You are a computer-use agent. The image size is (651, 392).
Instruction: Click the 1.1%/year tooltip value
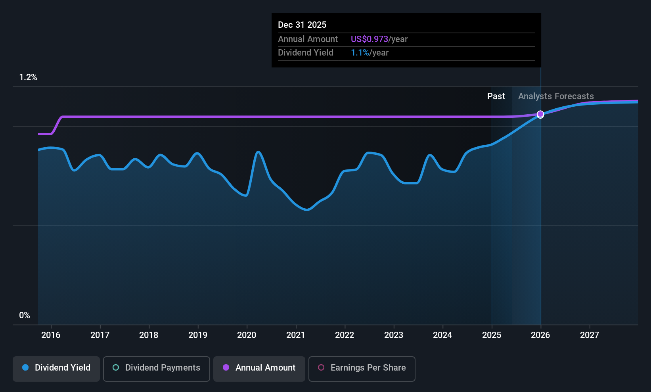[370, 53]
